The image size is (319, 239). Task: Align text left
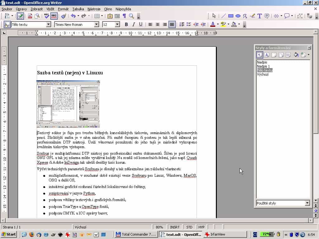(150, 25)
